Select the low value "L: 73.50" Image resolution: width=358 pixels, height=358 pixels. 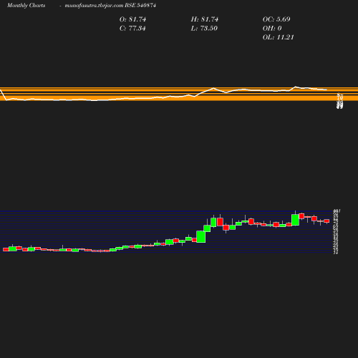[204, 29]
